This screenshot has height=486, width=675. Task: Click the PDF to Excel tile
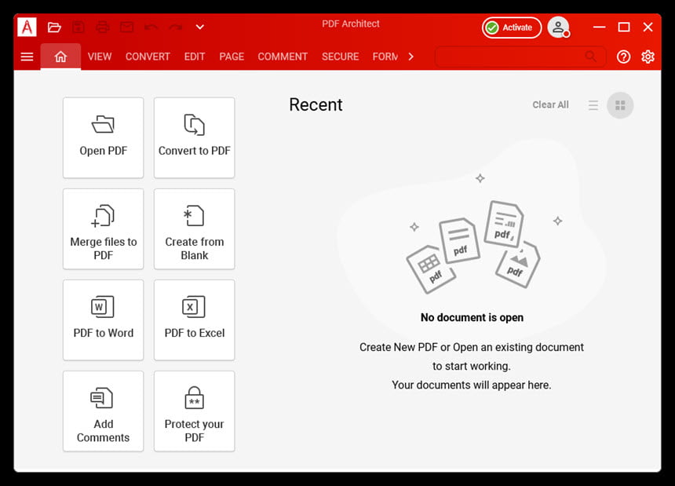click(x=194, y=320)
